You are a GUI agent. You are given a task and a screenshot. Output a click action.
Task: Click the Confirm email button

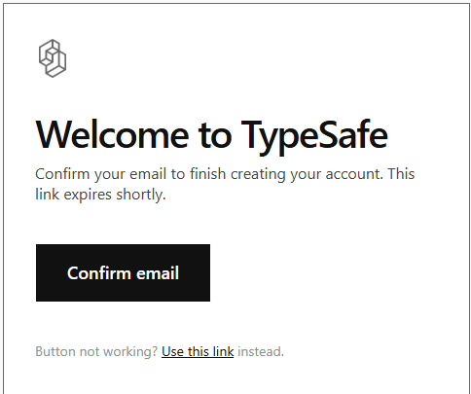coord(123,272)
